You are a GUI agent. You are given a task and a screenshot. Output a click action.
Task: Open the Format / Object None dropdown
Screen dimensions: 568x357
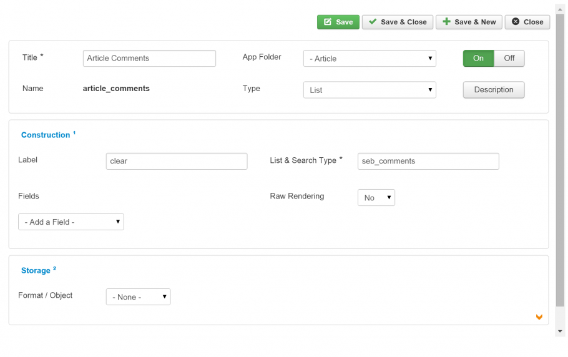[x=138, y=297]
